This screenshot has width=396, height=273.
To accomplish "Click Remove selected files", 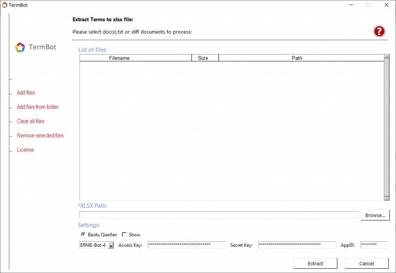I will coord(40,136).
